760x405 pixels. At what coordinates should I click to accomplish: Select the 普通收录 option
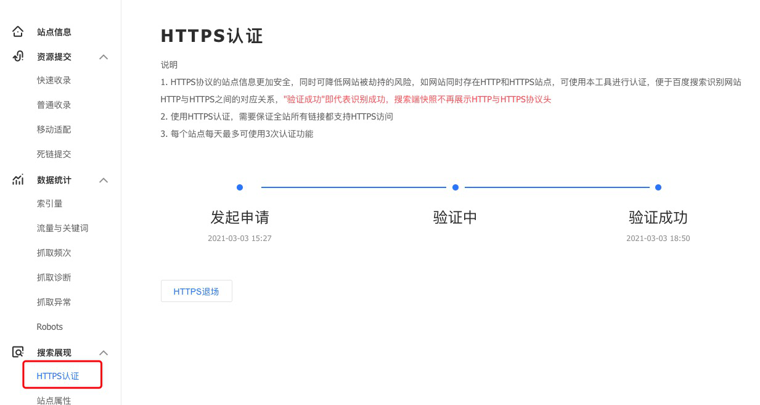pyautogui.click(x=53, y=105)
